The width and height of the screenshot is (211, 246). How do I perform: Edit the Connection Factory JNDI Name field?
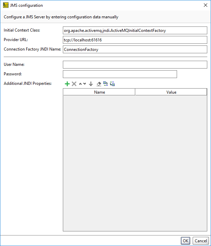point(135,50)
